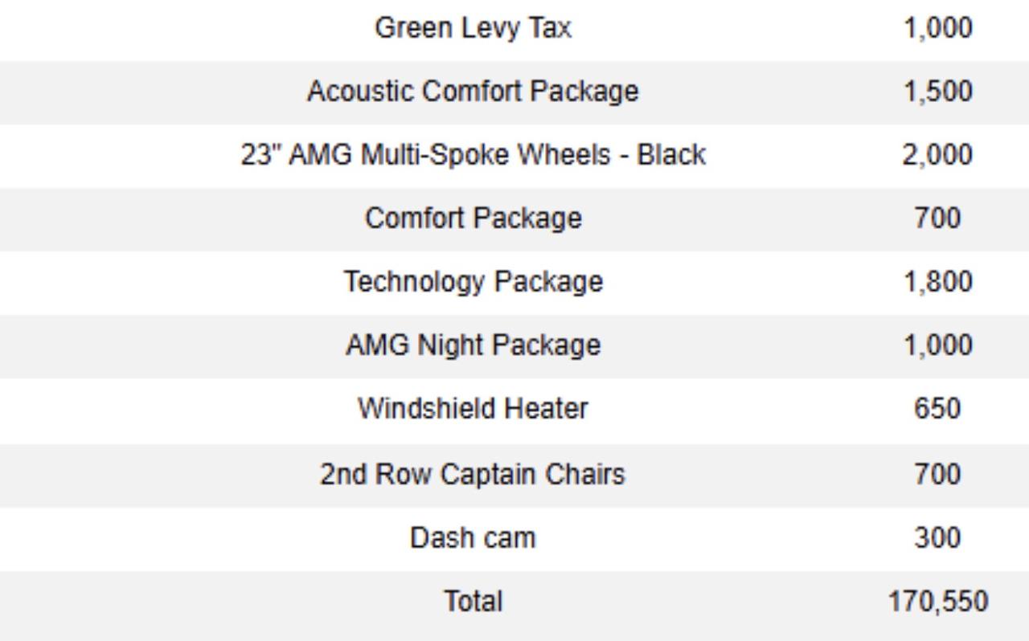Select the AMG Night Package price 1,000

click(x=937, y=345)
